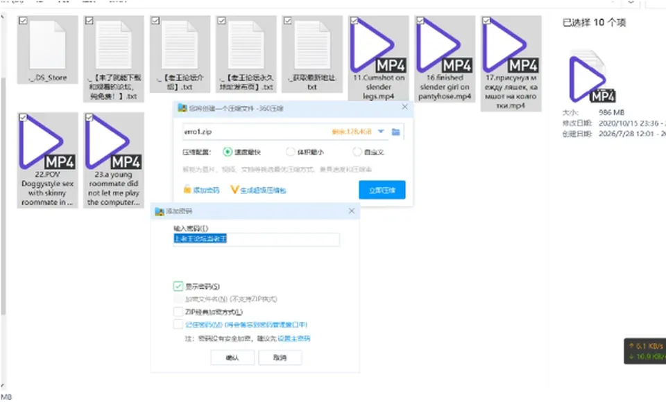Click the MP4 icon of file 17 (Russian title)
Viewport: 666px width, 402px height.
coord(511,46)
